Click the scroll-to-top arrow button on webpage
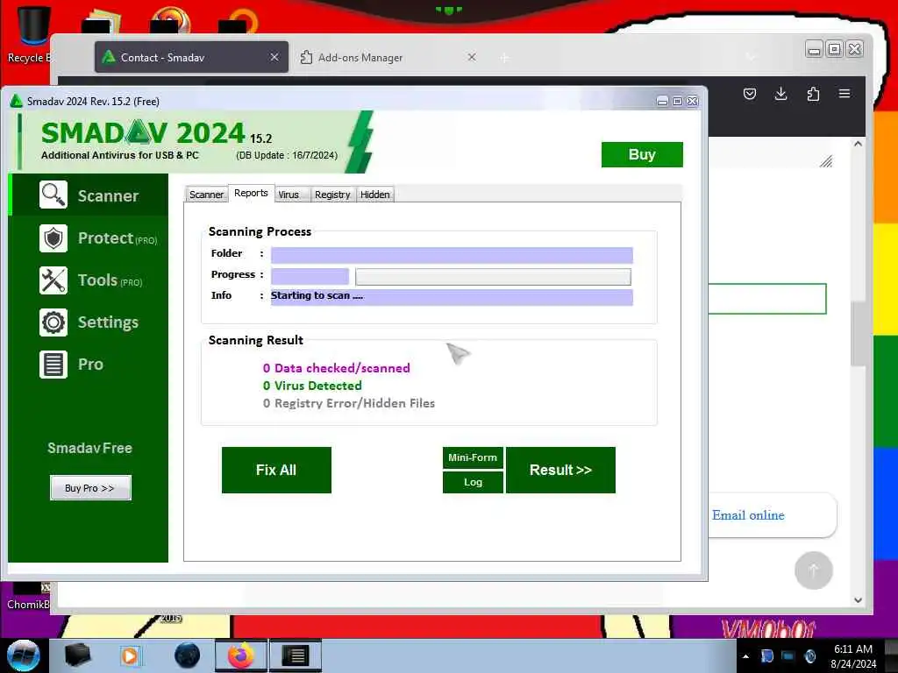This screenshot has height=673, width=898. pyautogui.click(x=813, y=570)
